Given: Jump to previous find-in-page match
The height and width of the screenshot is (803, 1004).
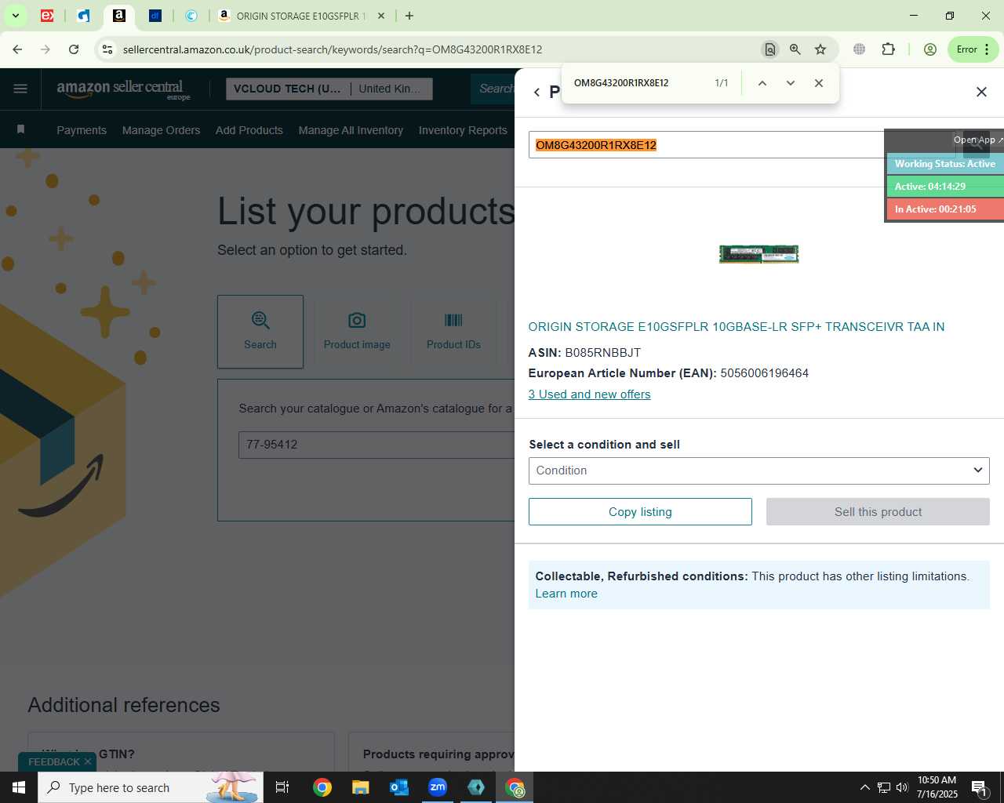Looking at the screenshot, I should [x=762, y=83].
